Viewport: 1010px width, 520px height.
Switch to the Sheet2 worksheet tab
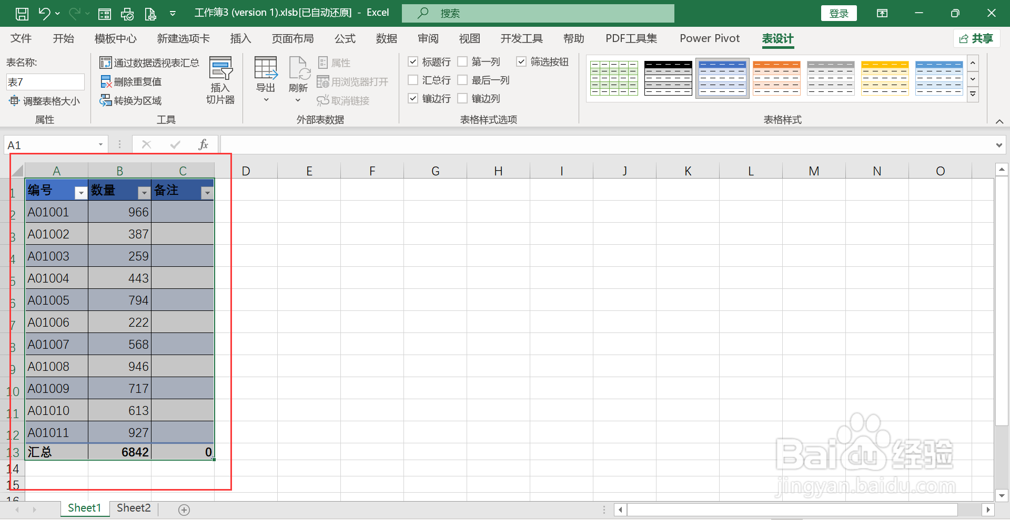133,508
